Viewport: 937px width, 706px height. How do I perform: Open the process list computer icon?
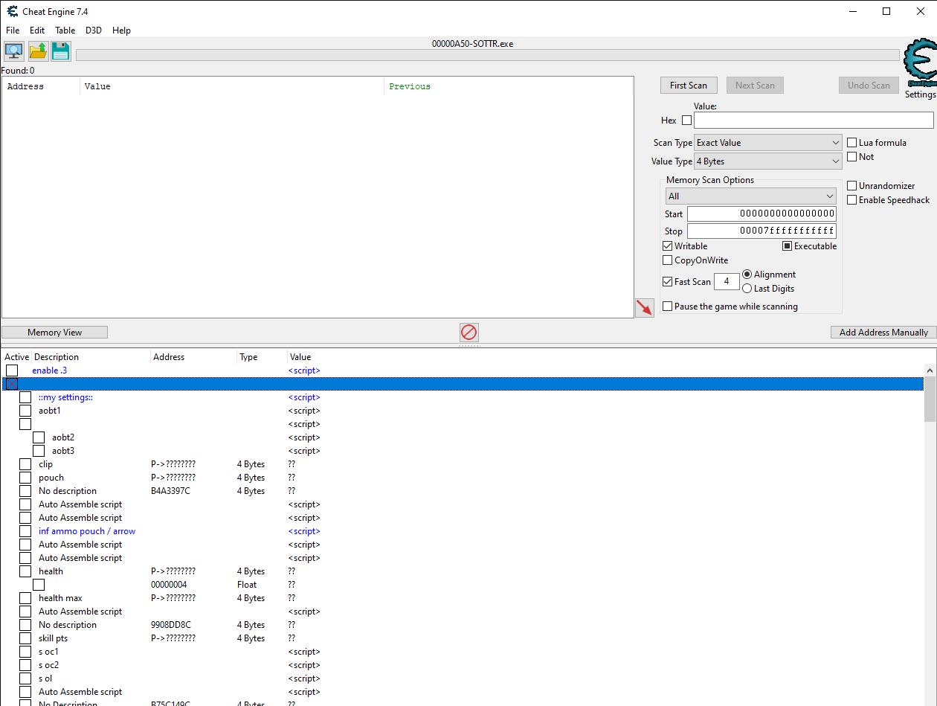coord(13,51)
